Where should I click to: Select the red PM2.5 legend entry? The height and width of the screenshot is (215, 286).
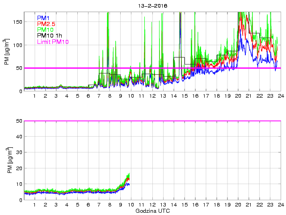(46, 24)
